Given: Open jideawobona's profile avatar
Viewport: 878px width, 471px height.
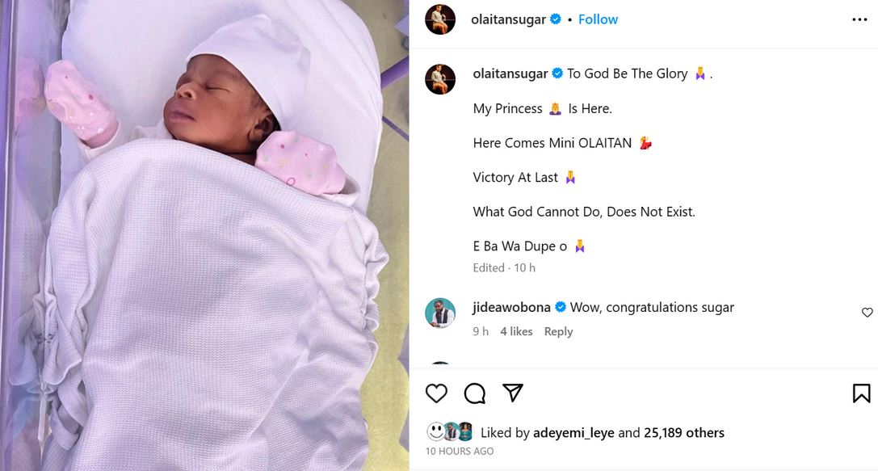Looking at the screenshot, I should [x=440, y=313].
